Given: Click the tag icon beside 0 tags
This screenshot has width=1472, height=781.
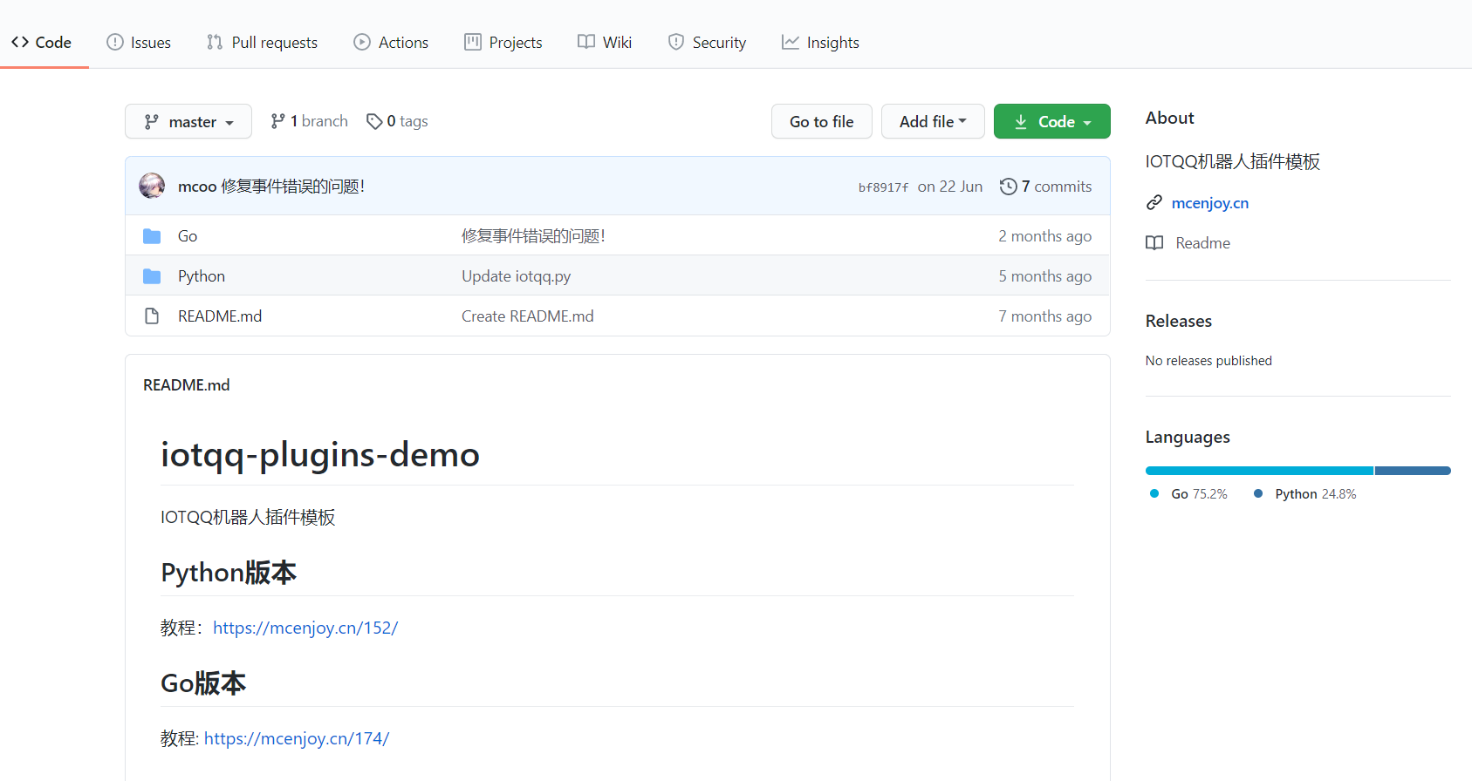Looking at the screenshot, I should pyautogui.click(x=374, y=121).
